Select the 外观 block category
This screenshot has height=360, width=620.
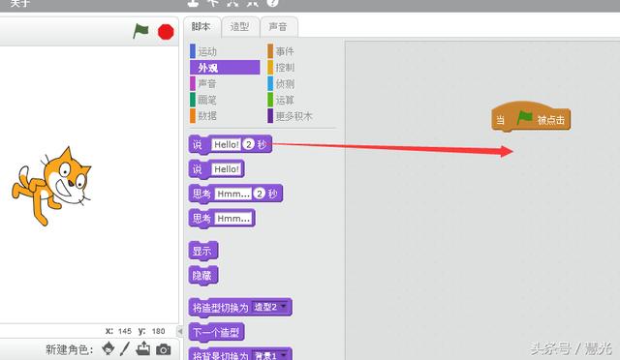point(224,68)
